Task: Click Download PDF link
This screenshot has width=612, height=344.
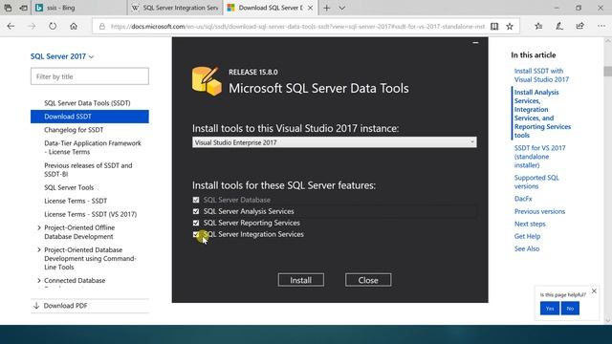Action: pyautogui.click(x=65, y=306)
